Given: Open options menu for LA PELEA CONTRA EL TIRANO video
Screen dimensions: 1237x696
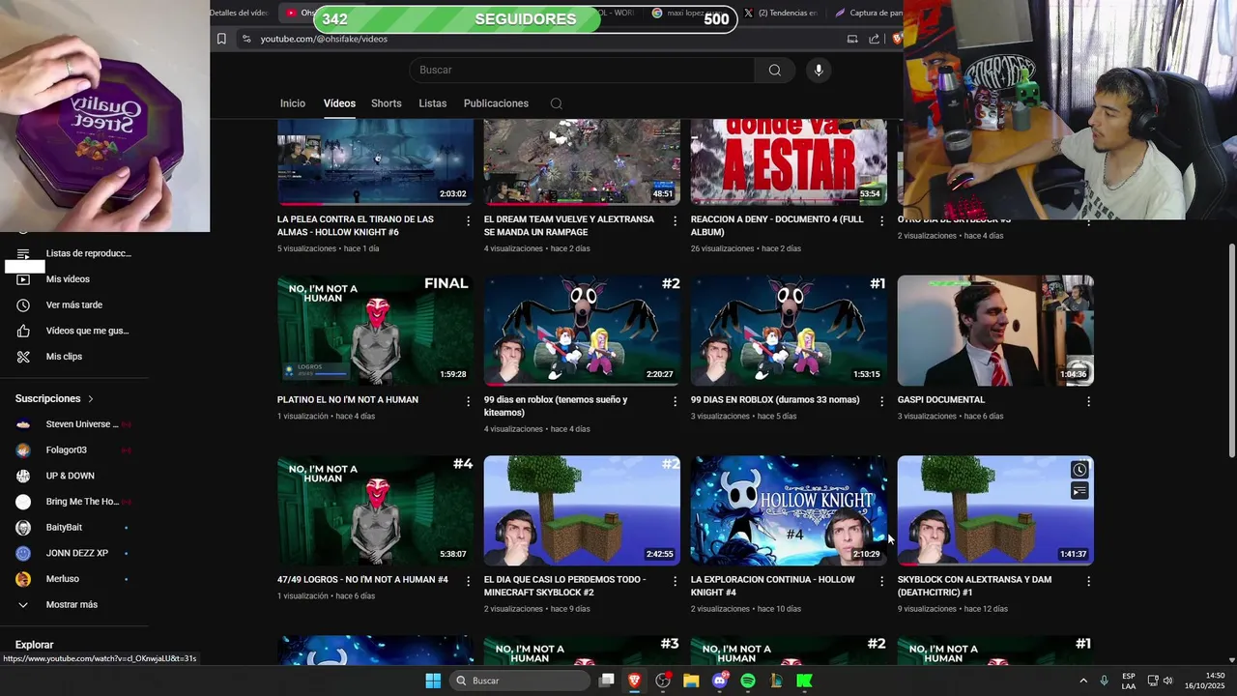Looking at the screenshot, I should click(x=469, y=221).
